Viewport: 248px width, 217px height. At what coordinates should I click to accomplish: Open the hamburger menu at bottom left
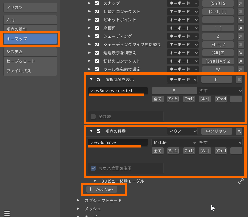tap(7, 213)
